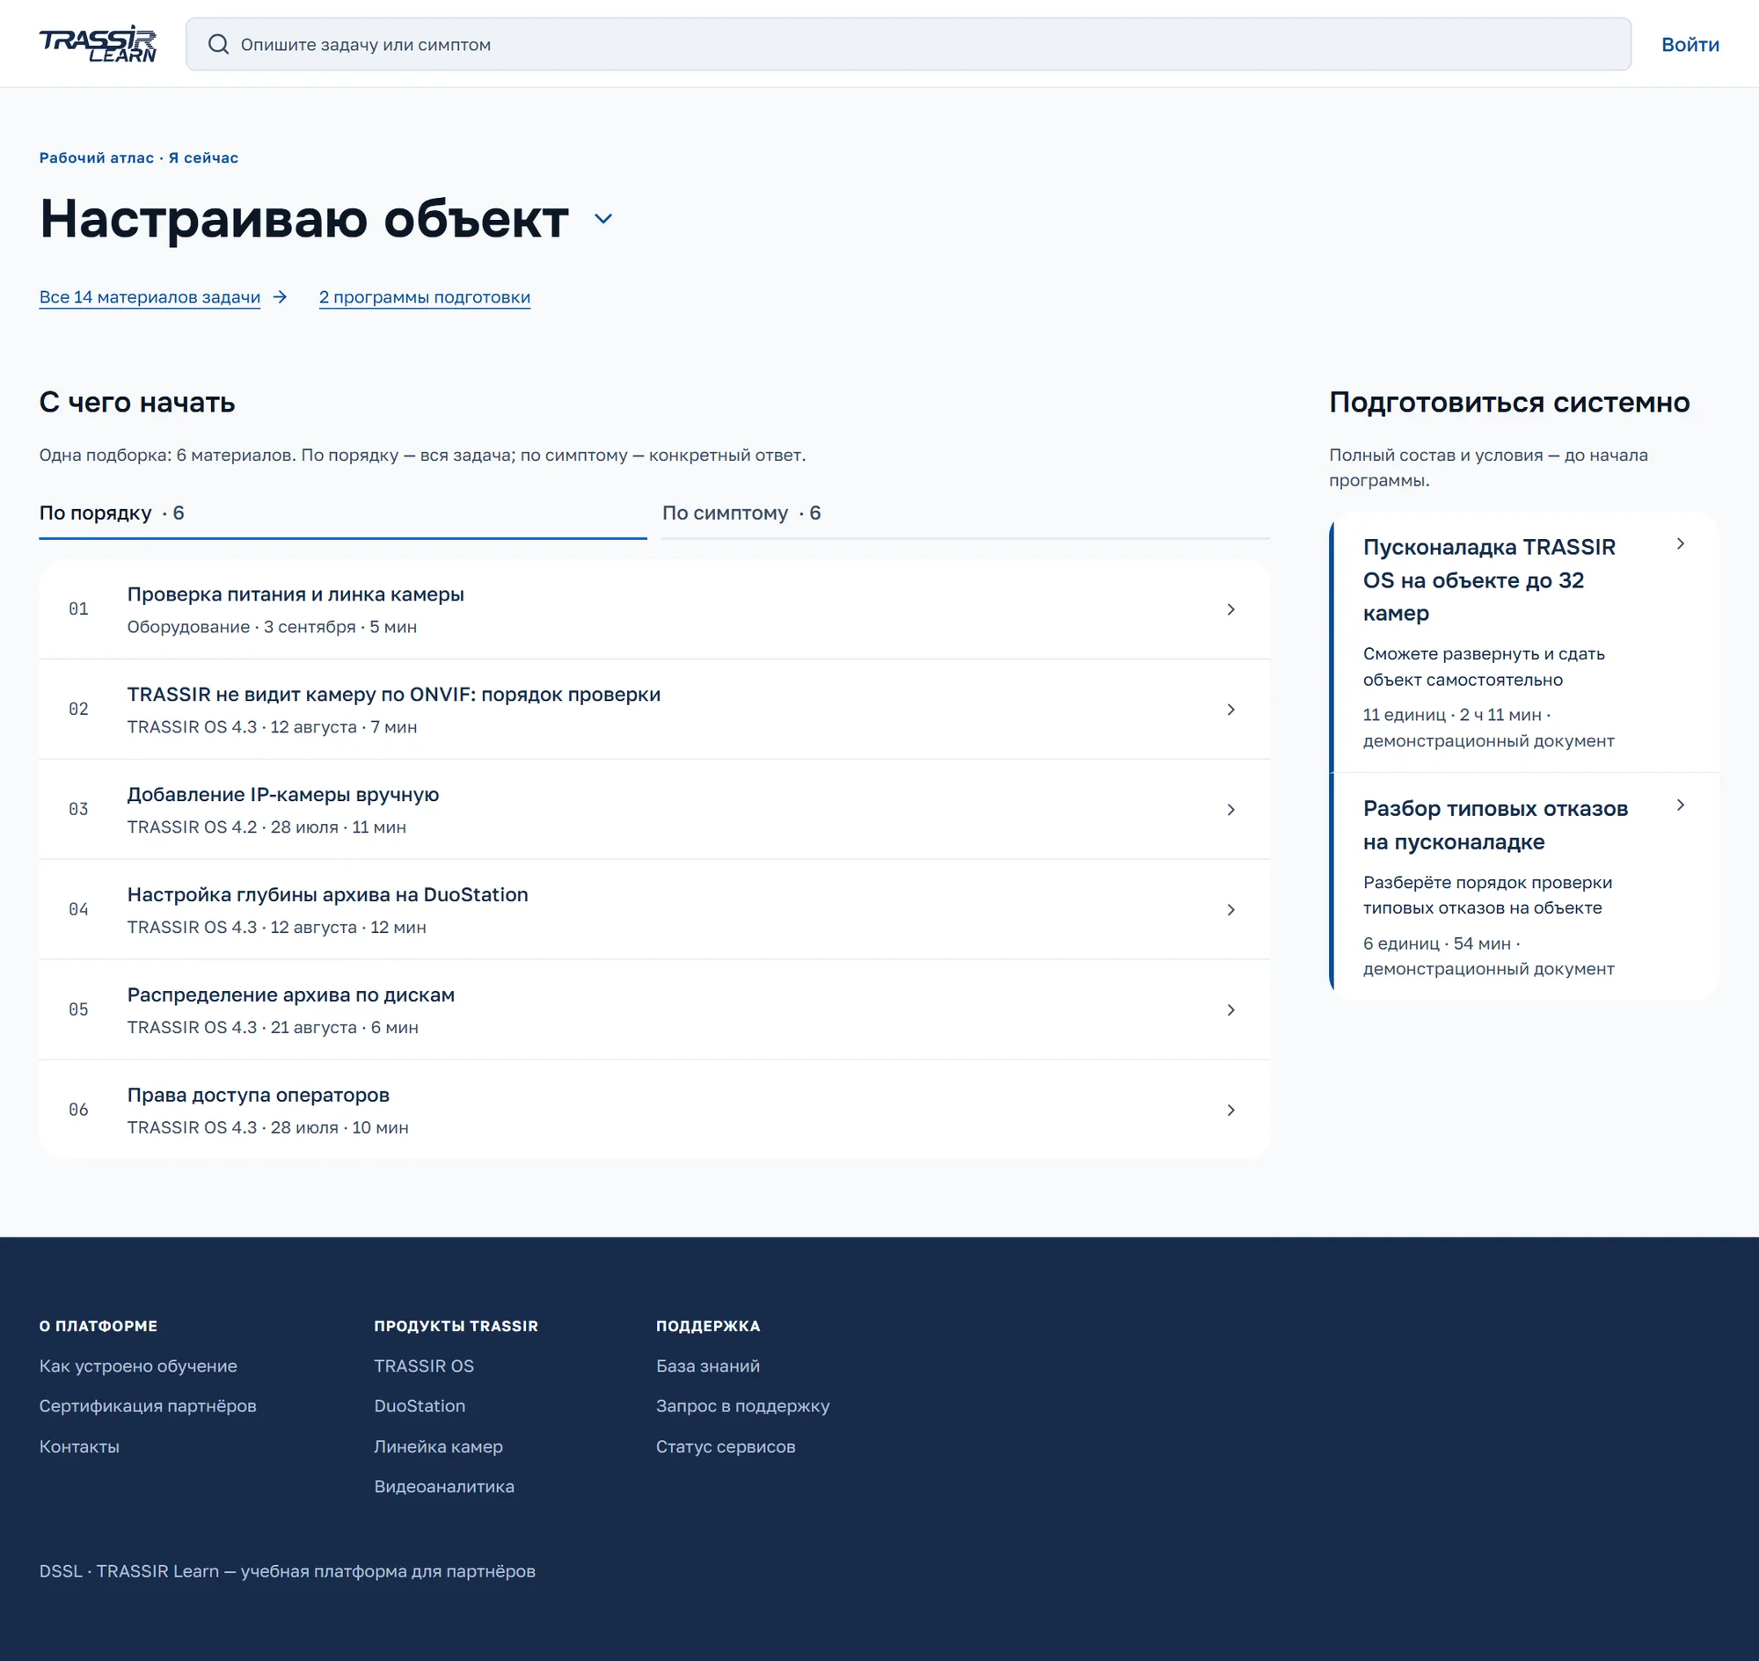Click chevron on Пусконаладка TRASSIR OS card
Screen dimensions: 1759x1661
point(1680,543)
